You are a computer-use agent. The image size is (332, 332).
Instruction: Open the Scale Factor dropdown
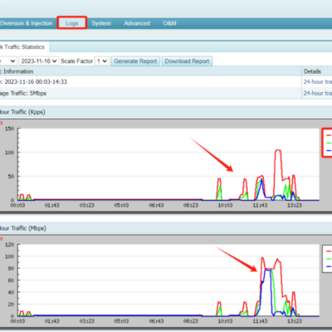coord(102,61)
